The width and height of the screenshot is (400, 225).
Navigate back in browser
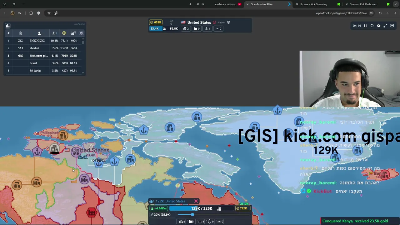coord(395,13)
